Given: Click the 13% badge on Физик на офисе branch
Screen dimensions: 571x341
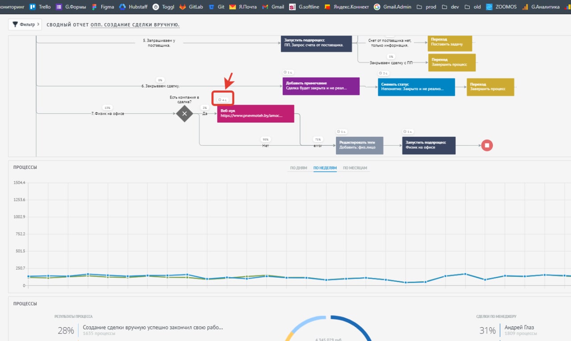Looking at the screenshot, I should (x=107, y=107).
